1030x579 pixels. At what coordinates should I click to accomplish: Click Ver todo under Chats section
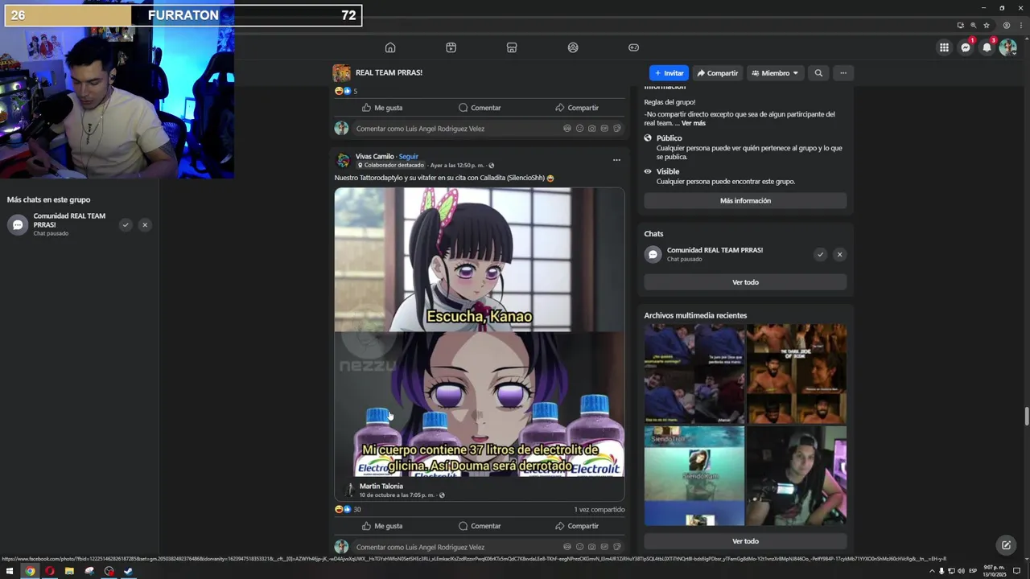pos(745,282)
